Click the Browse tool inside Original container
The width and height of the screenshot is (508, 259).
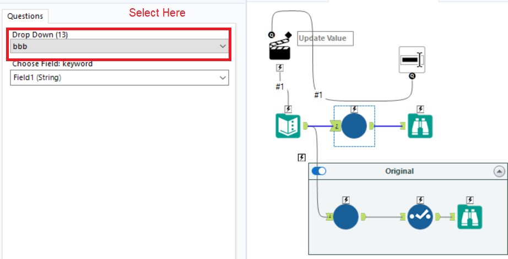click(x=469, y=217)
